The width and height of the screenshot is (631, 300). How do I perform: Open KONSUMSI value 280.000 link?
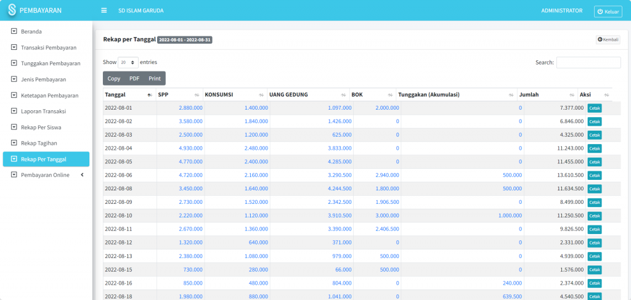pos(258,269)
